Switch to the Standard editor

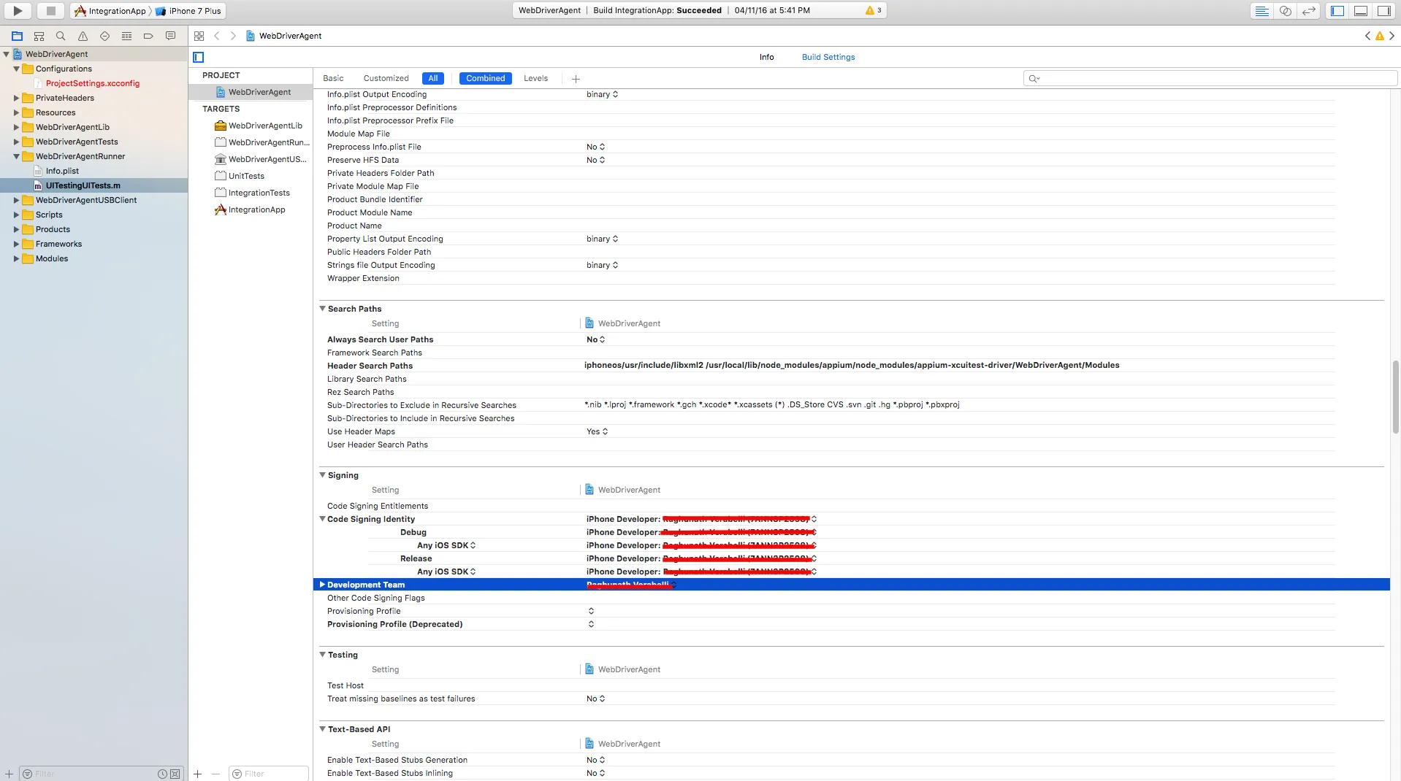click(1261, 11)
